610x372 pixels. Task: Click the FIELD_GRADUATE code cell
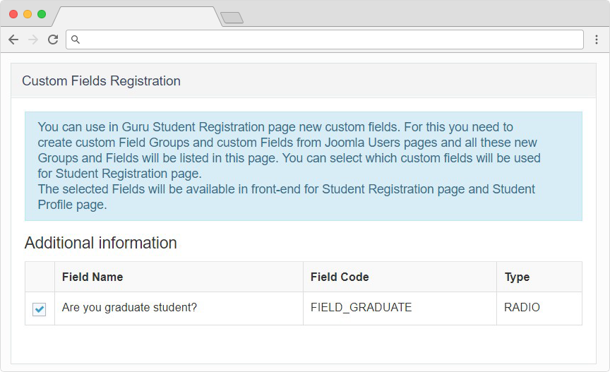point(361,308)
